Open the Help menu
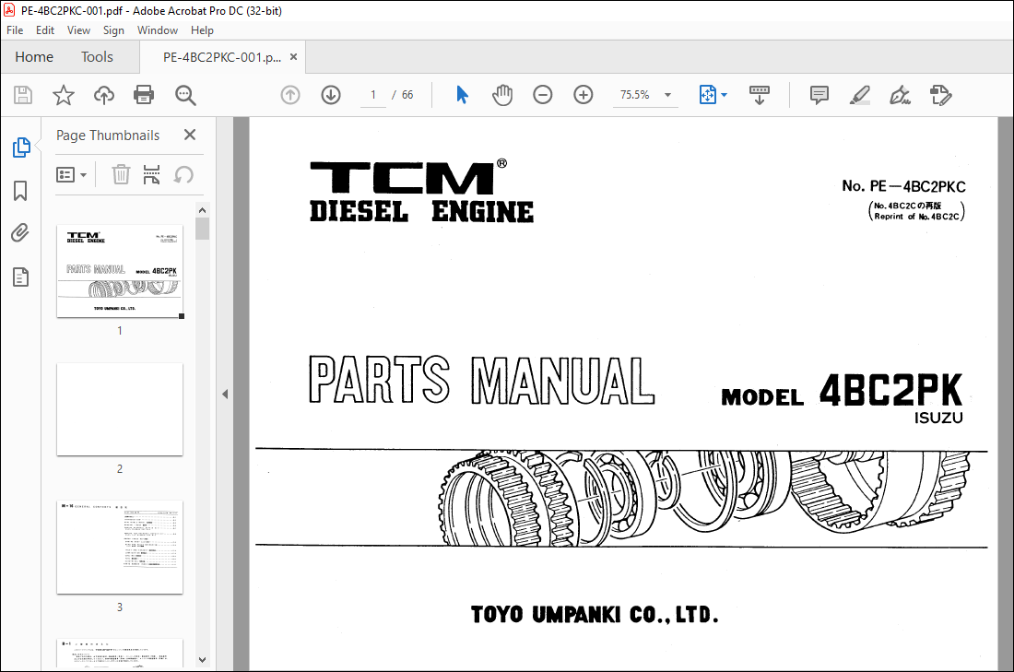The height and width of the screenshot is (672, 1014). pyautogui.click(x=202, y=30)
